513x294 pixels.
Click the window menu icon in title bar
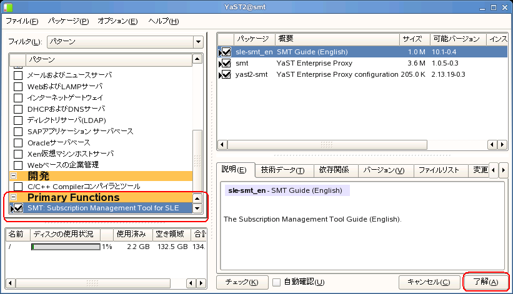tap(7, 6)
